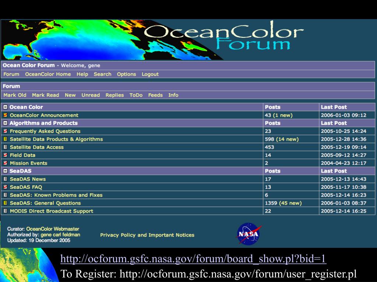Image resolution: width=377 pixels, height=282 pixels.
Task: Open the Options menu item
Action: [127, 74]
